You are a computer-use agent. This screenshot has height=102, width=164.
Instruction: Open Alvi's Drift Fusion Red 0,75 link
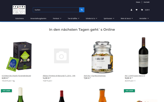135,76
